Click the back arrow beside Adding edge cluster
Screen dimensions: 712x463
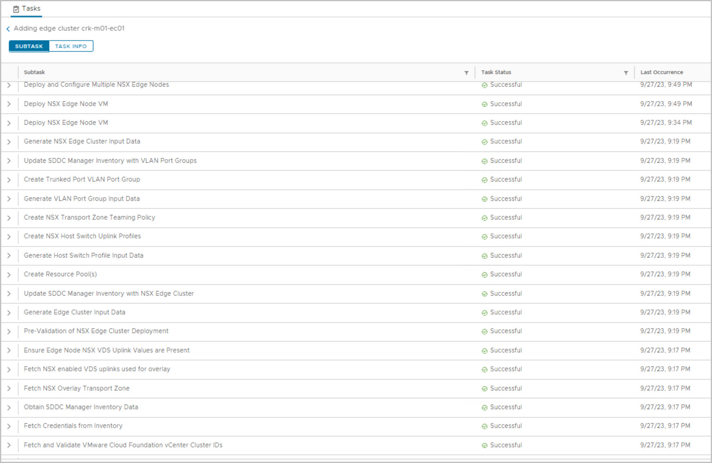point(8,29)
